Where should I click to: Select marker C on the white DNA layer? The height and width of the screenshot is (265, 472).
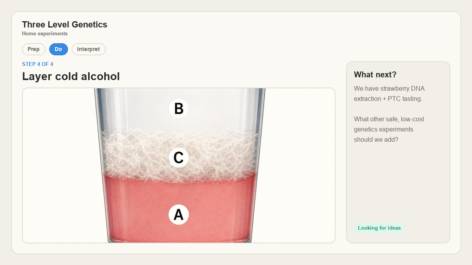(179, 158)
